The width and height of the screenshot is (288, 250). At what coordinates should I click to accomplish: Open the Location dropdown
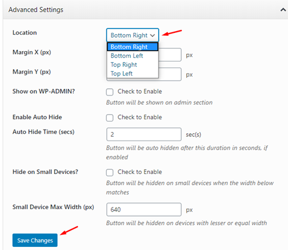(x=132, y=35)
